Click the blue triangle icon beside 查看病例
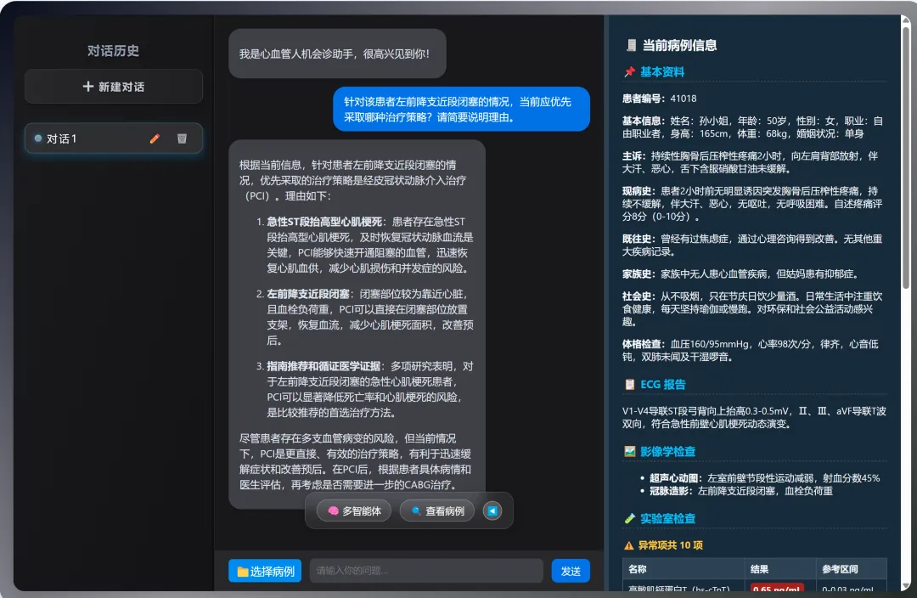The height and width of the screenshot is (598, 917). (x=492, y=511)
